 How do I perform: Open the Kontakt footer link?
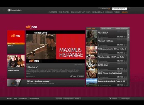coord(9,98)
